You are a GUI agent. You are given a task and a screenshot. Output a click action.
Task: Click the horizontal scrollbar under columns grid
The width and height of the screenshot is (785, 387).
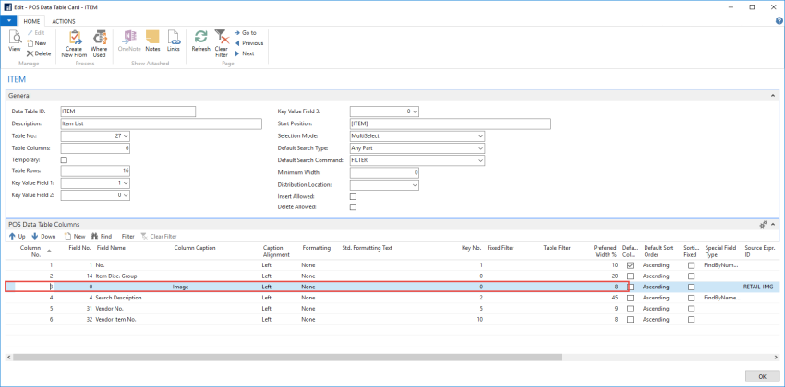(287, 358)
